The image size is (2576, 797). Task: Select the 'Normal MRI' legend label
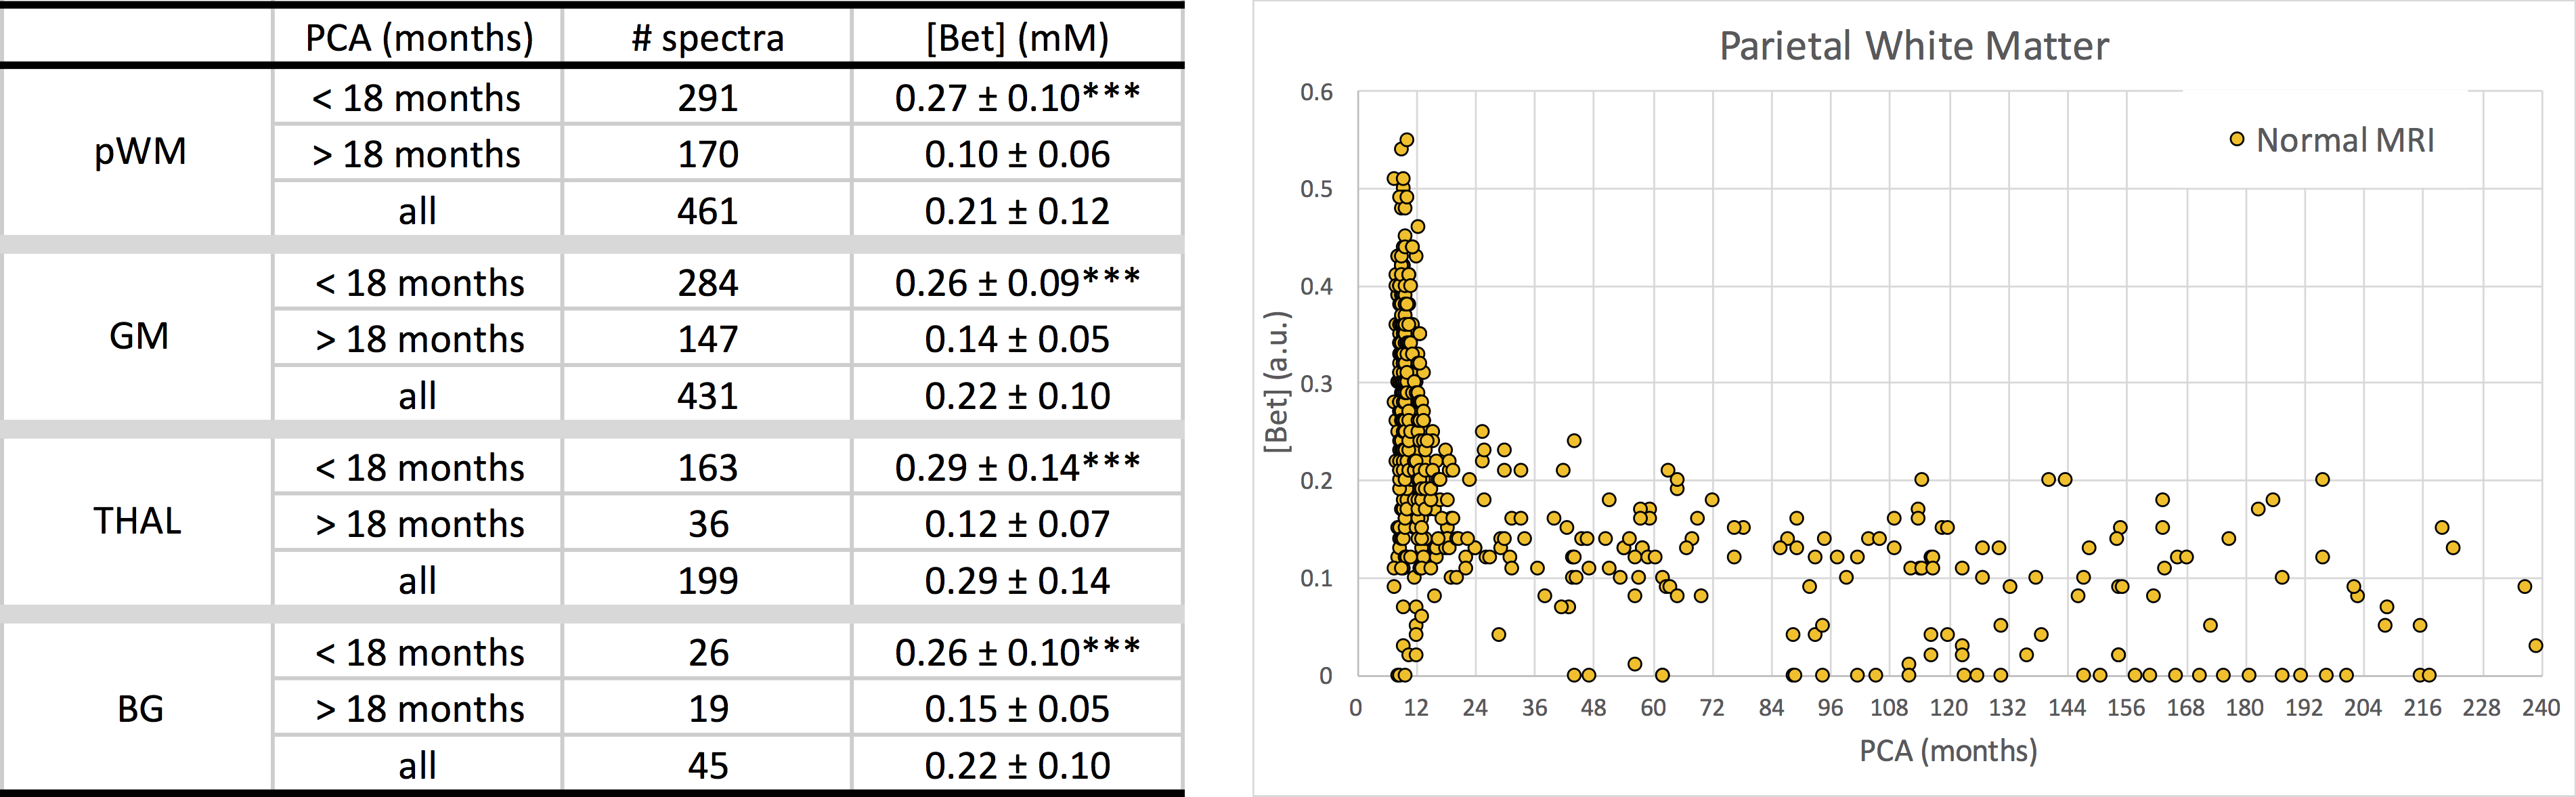pyautogui.click(x=2345, y=140)
